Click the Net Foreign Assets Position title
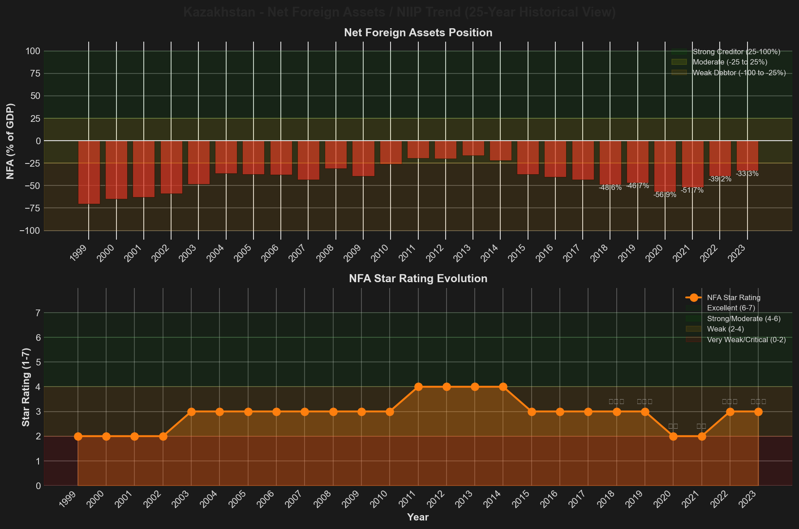Viewport: 799px width, 529px height. 418,33
